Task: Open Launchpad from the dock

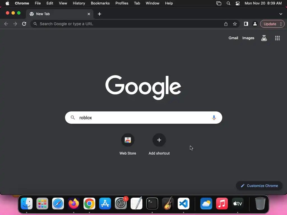Action: [x=42, y=204]
